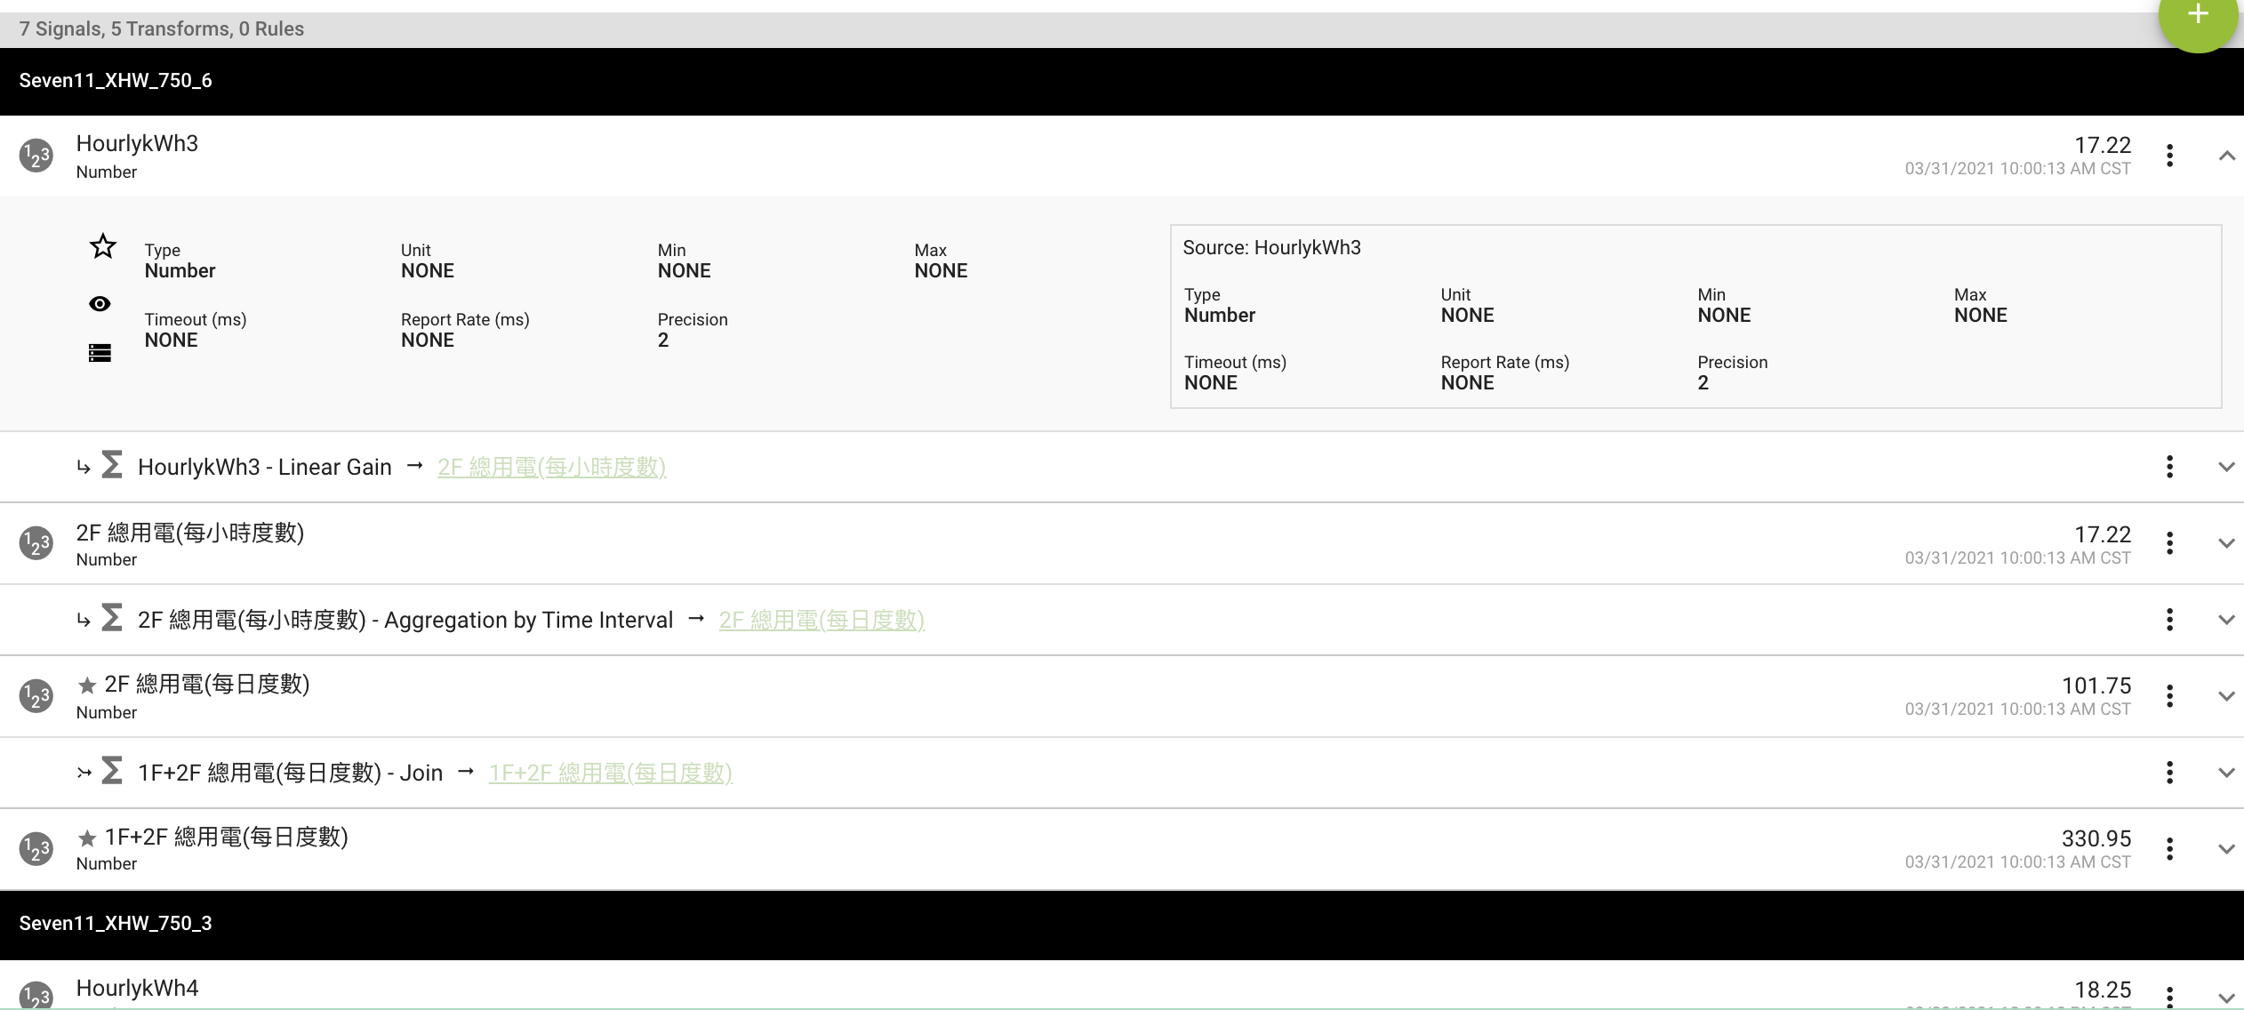Click the list icon on HourlykWh3 signal
The width and height of the screenshot is (2244, 1010).
click(99, 355)
